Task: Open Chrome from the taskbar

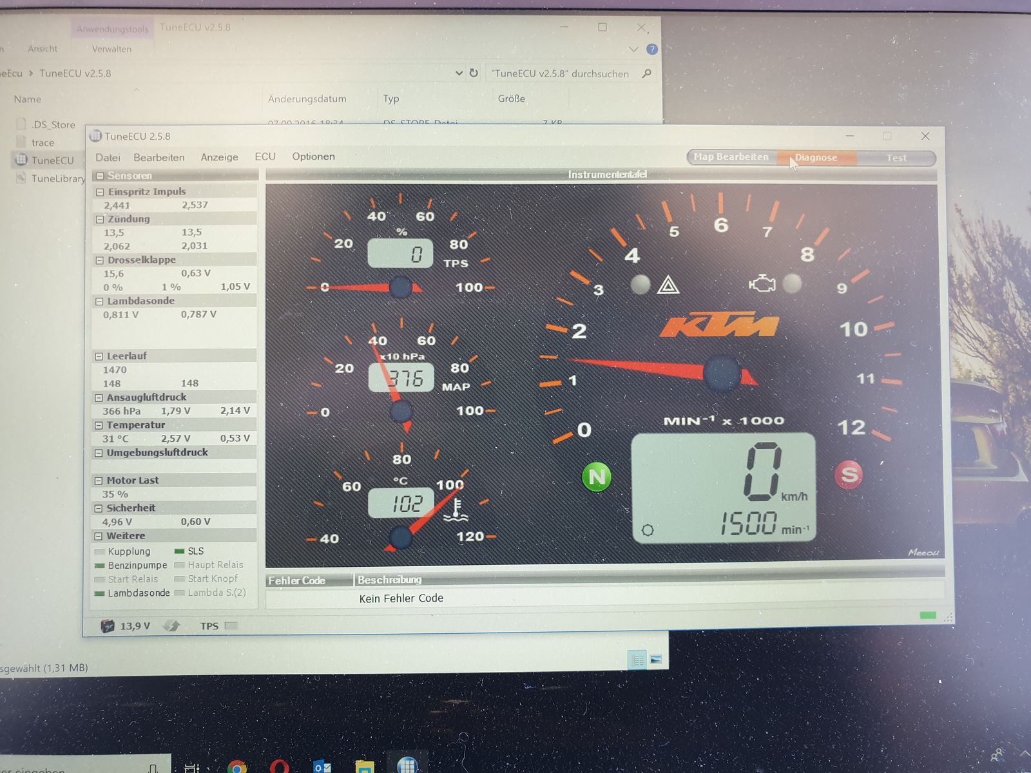Action: (236, 767)
